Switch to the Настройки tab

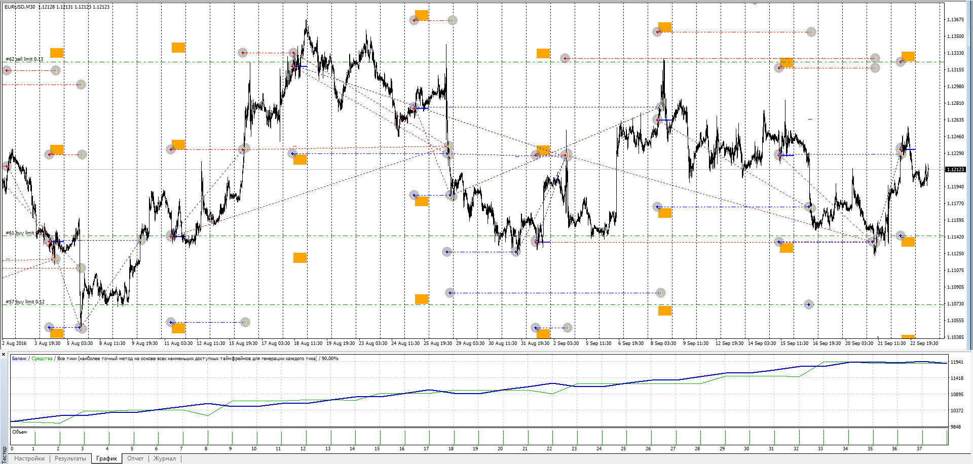point(29,458)
